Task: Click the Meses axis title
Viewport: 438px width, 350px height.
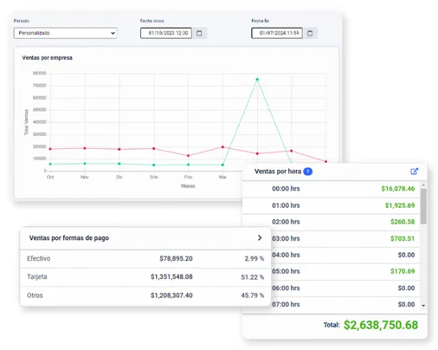Action: coord(188,186)
